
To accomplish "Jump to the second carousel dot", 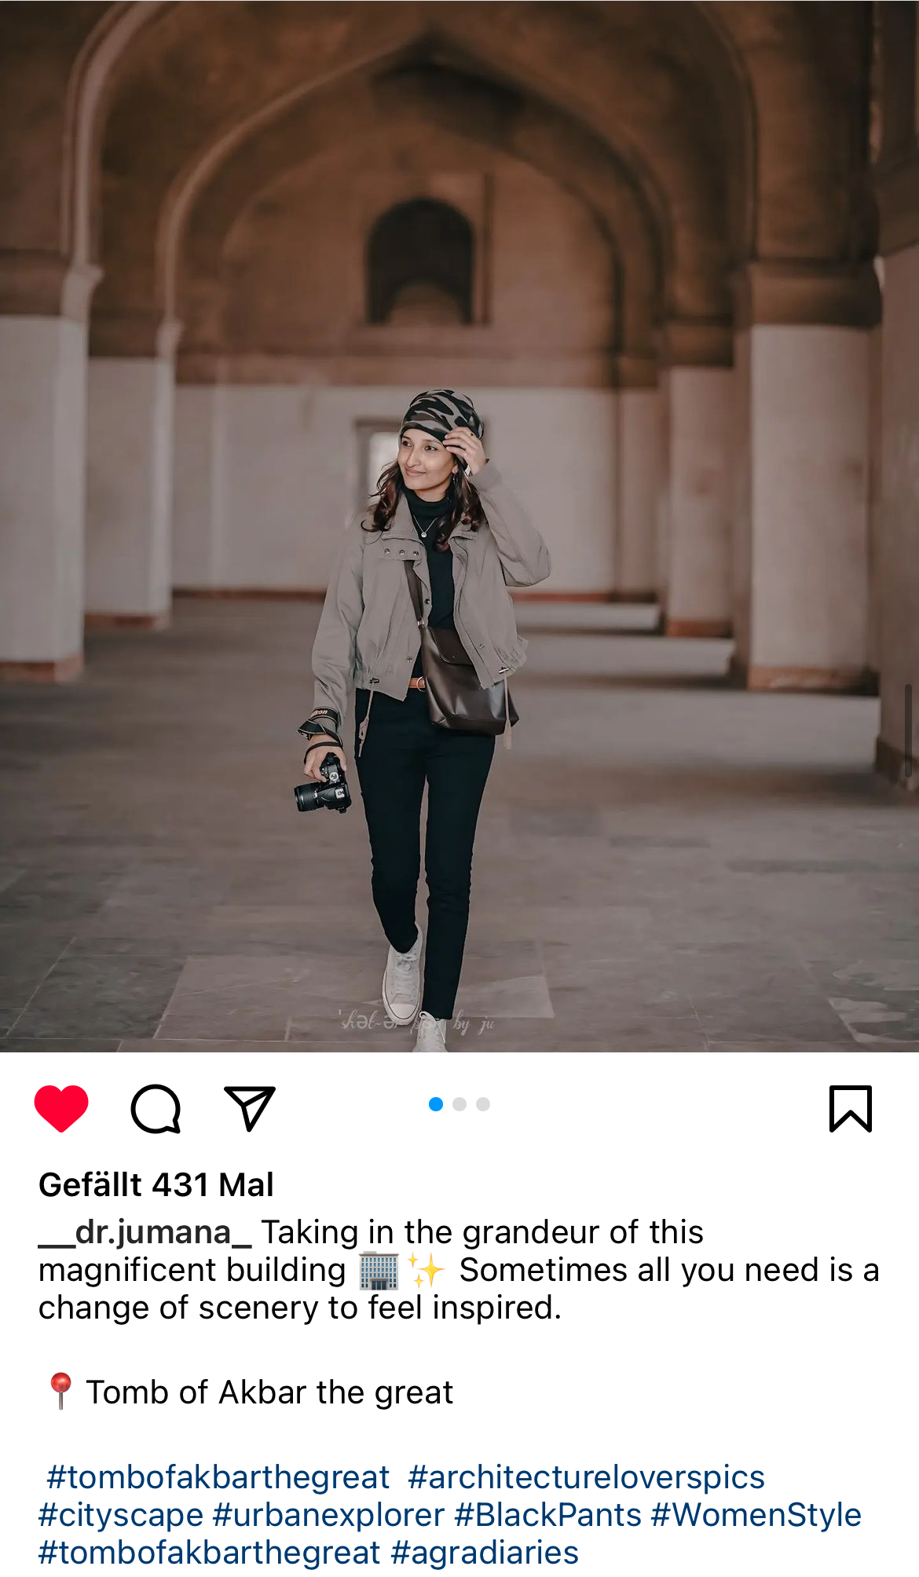I will click(459, 1104).
